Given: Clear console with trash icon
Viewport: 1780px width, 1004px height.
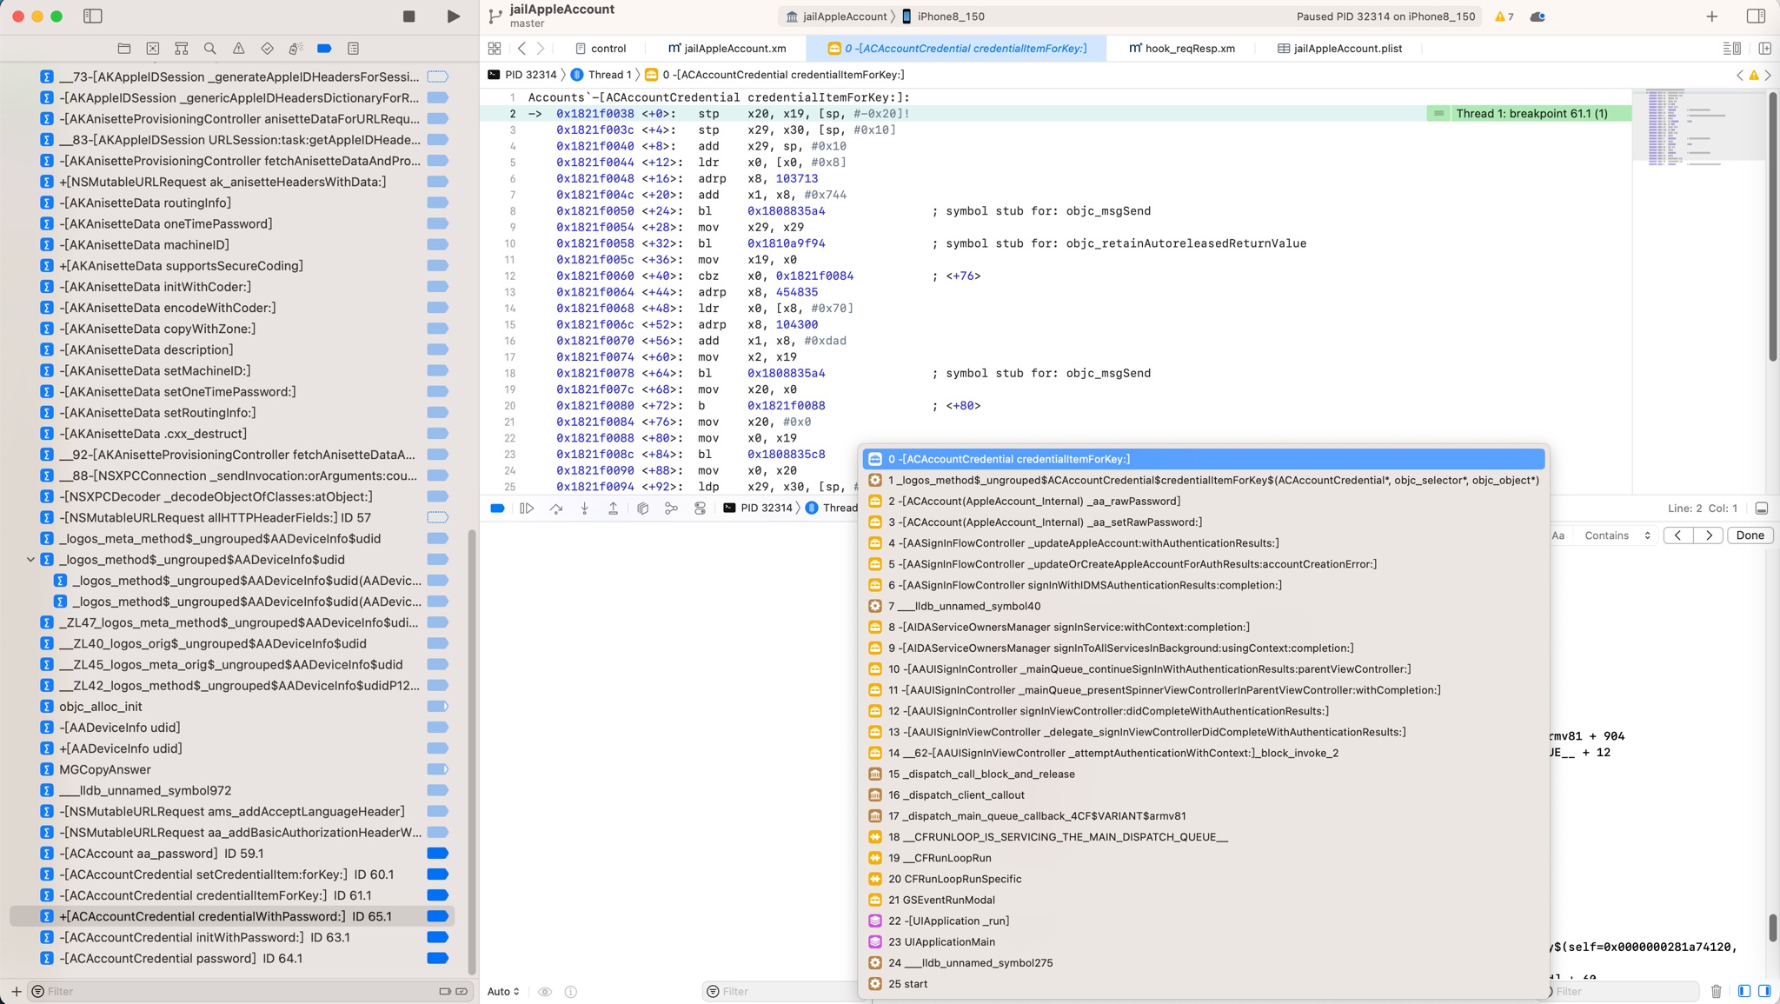Looking at the screenshot, I should coord(1716,991).
